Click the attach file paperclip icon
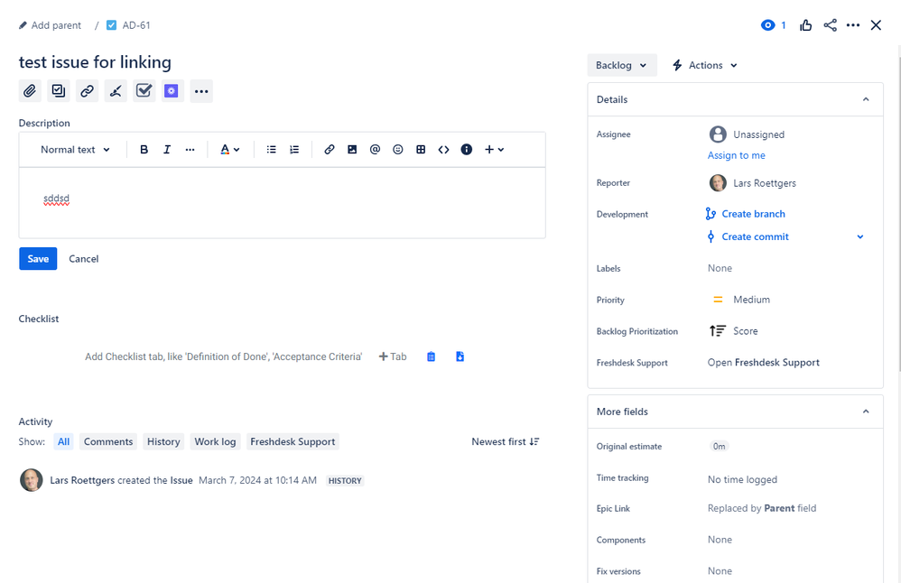901x583 pixels. (30, 91)
